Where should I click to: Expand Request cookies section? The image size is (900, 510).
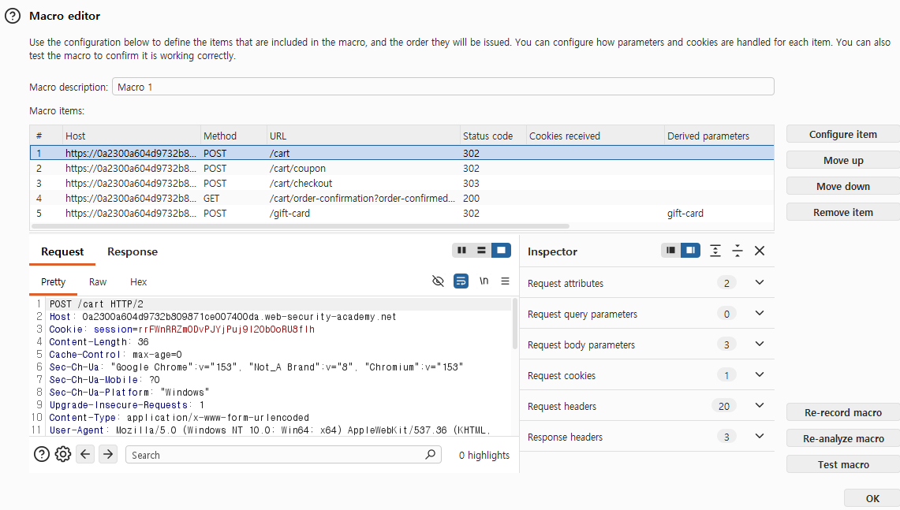tap(760, 374)
